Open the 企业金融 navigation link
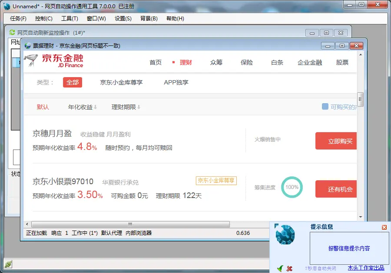Viewport: 391px width, 273px height. 310,62
